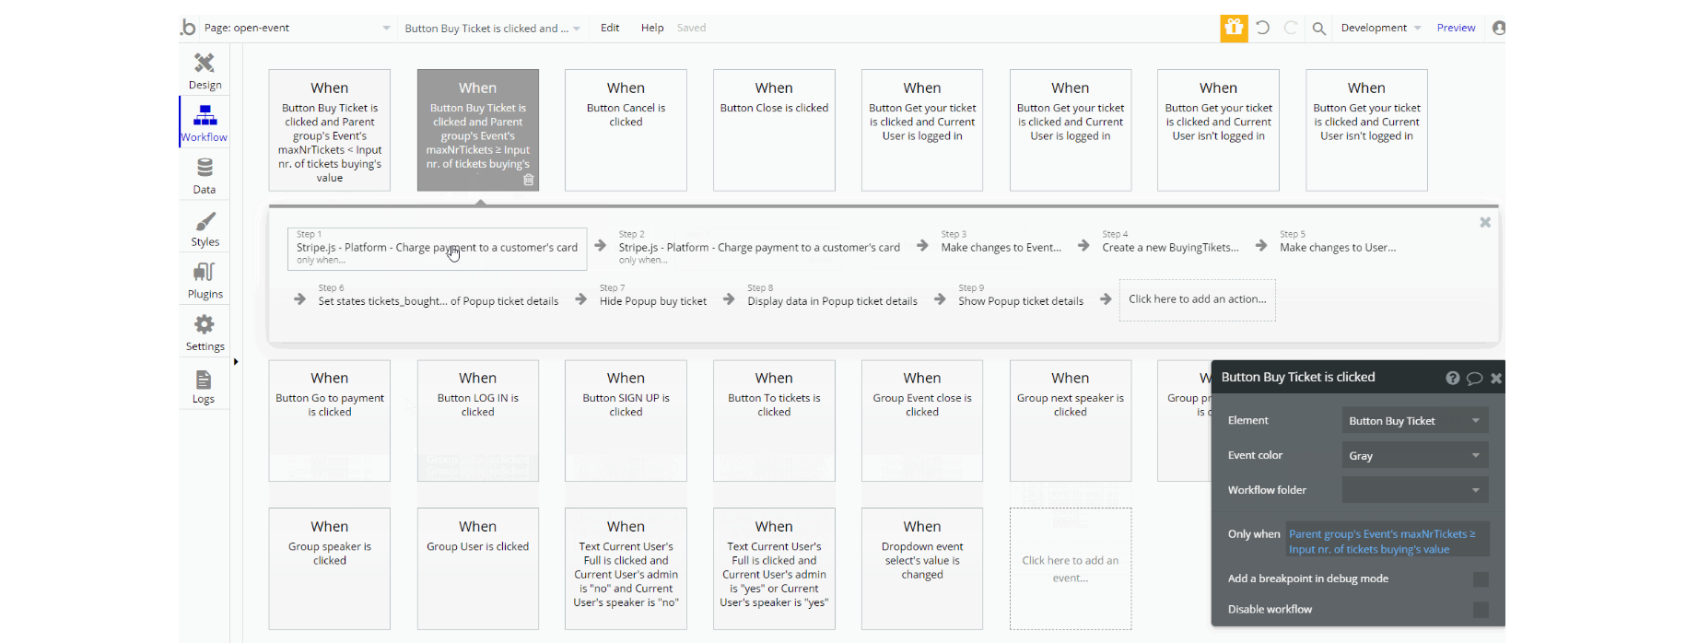Screen dimensions: 1686x643
Task: Select the Group User is clicked event
Action: 477,568
